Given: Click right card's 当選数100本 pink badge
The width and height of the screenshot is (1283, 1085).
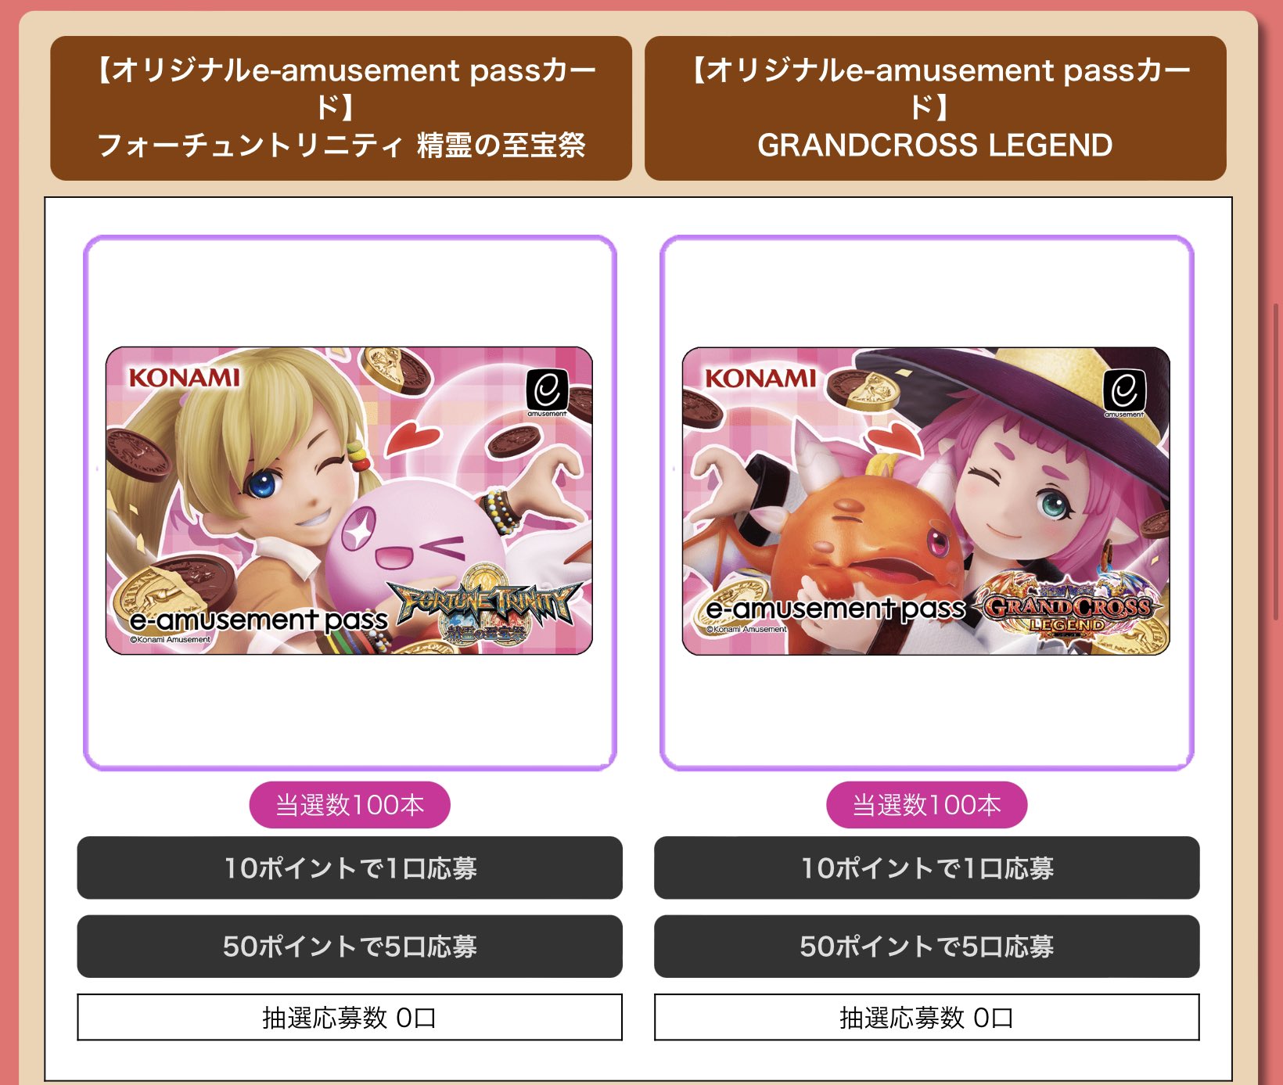Looking at the screenshot, I should click(x=926, y=804).
